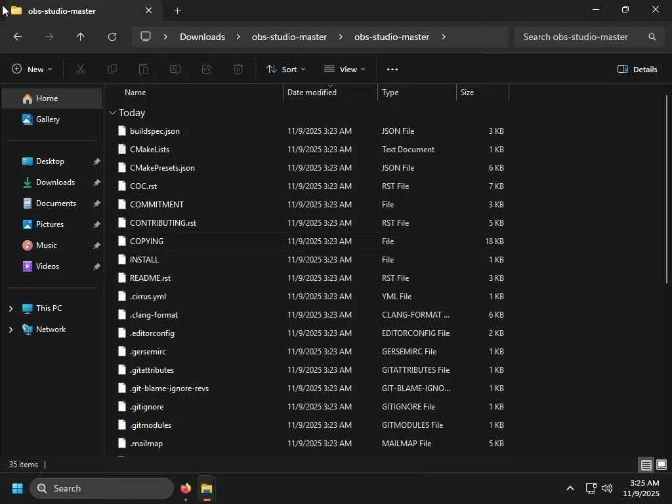Open Pictures in the sidebar
This screenshot has height=504, width=672.
pos(52,224)
